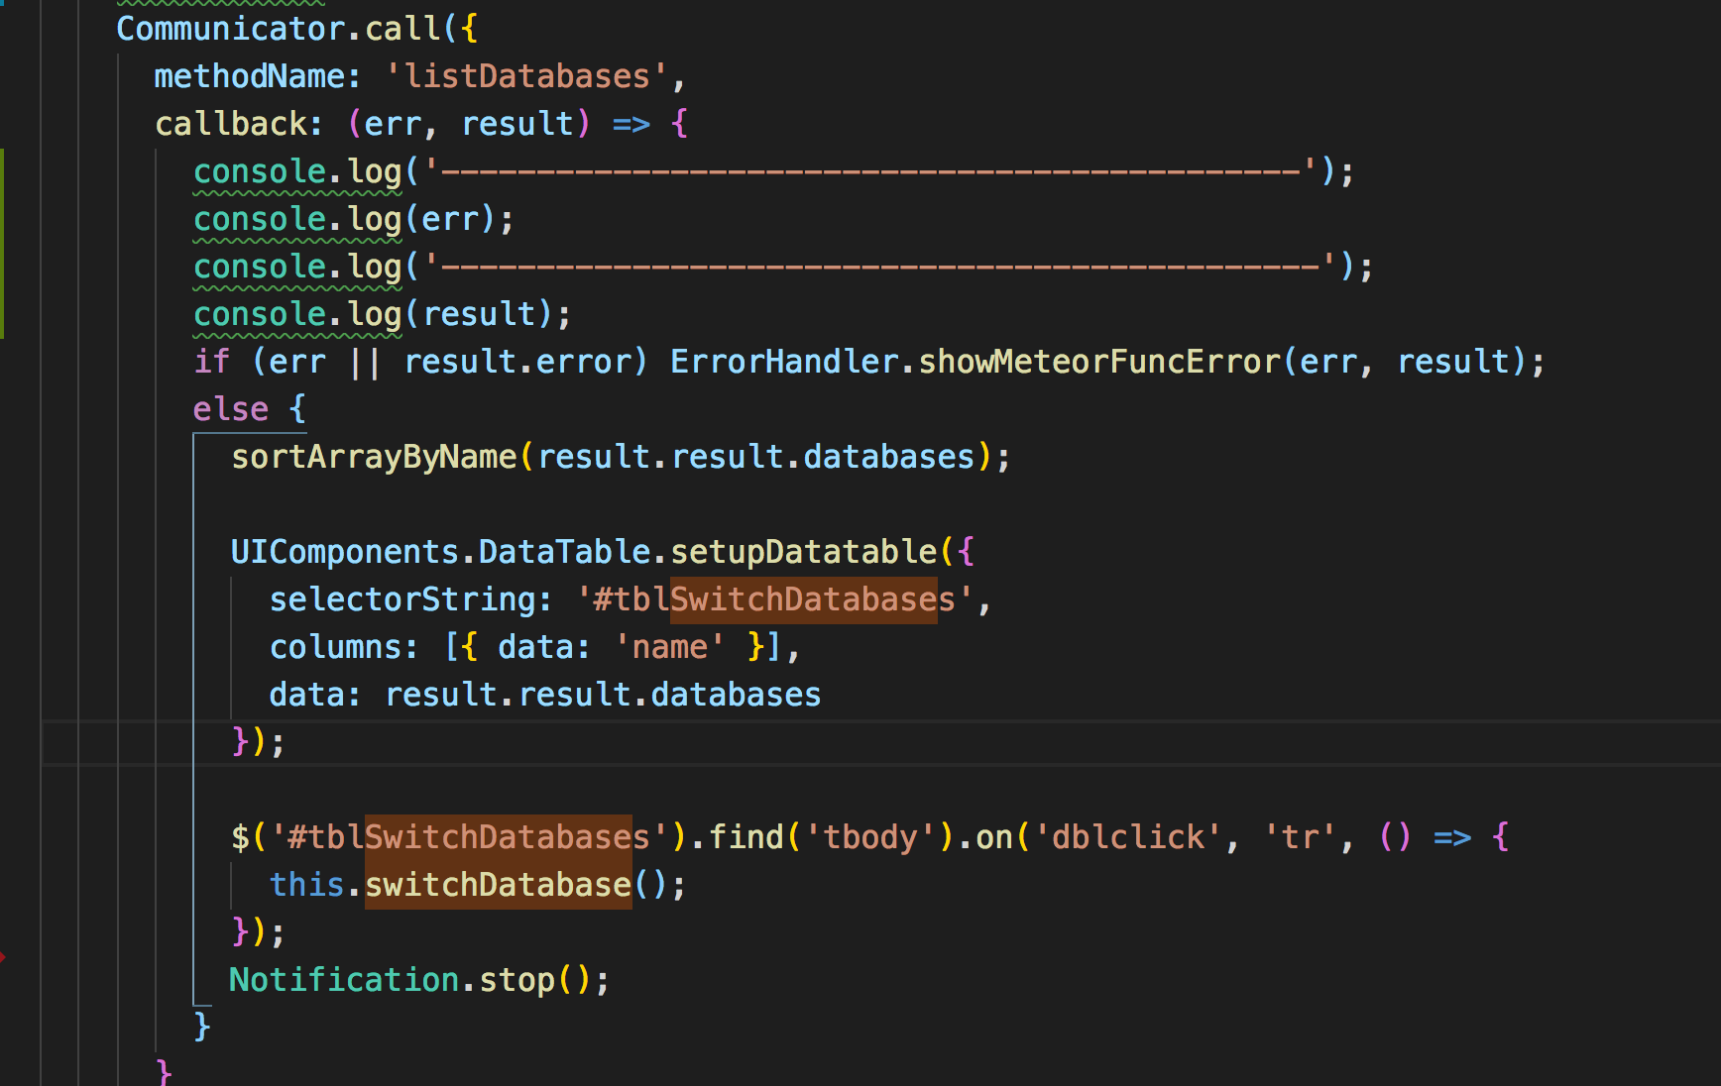Click the 'Notification.stop()' call
Viewport: 1721px width, 1086px height.
pyautogui.click(x=416, y=979)
